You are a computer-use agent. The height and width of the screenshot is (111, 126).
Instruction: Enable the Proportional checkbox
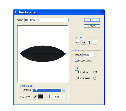[76, 60]
